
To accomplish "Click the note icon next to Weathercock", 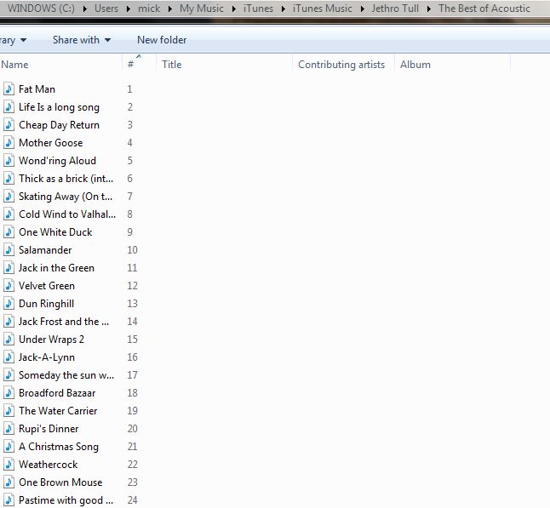I will pyautogui.click(x=9, y=465).
